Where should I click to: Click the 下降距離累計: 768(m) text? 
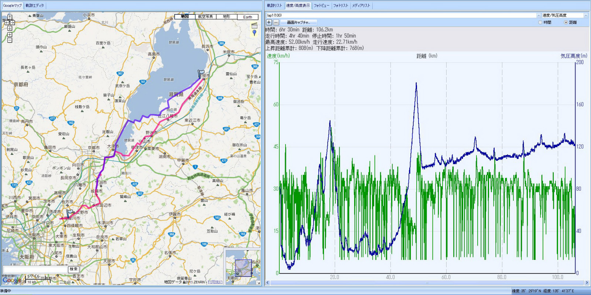(340, 48)
